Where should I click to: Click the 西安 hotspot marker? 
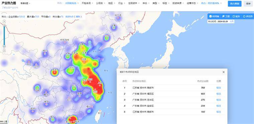[54, 72]
